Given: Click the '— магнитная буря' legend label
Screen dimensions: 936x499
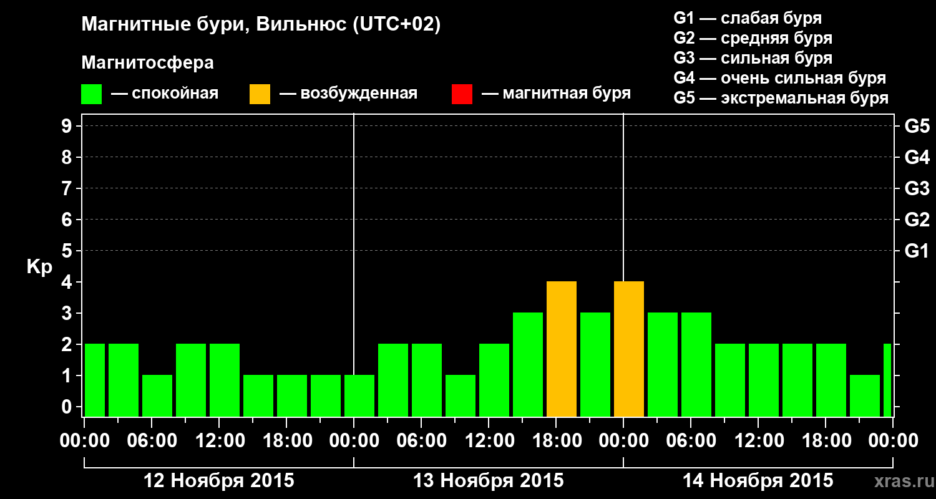Looking at the screenshot, I should (557, 94).
